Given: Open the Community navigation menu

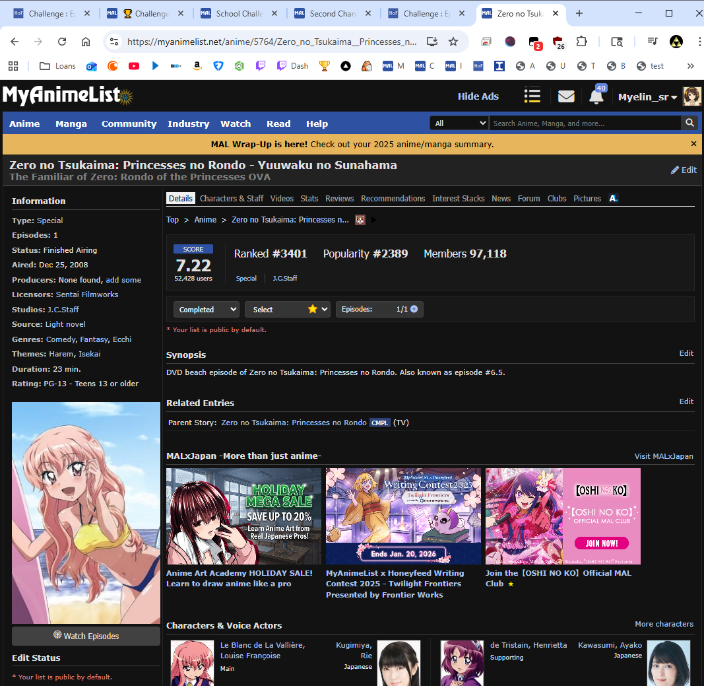Looking at the screenshot, I should click(x=129, y=123).
